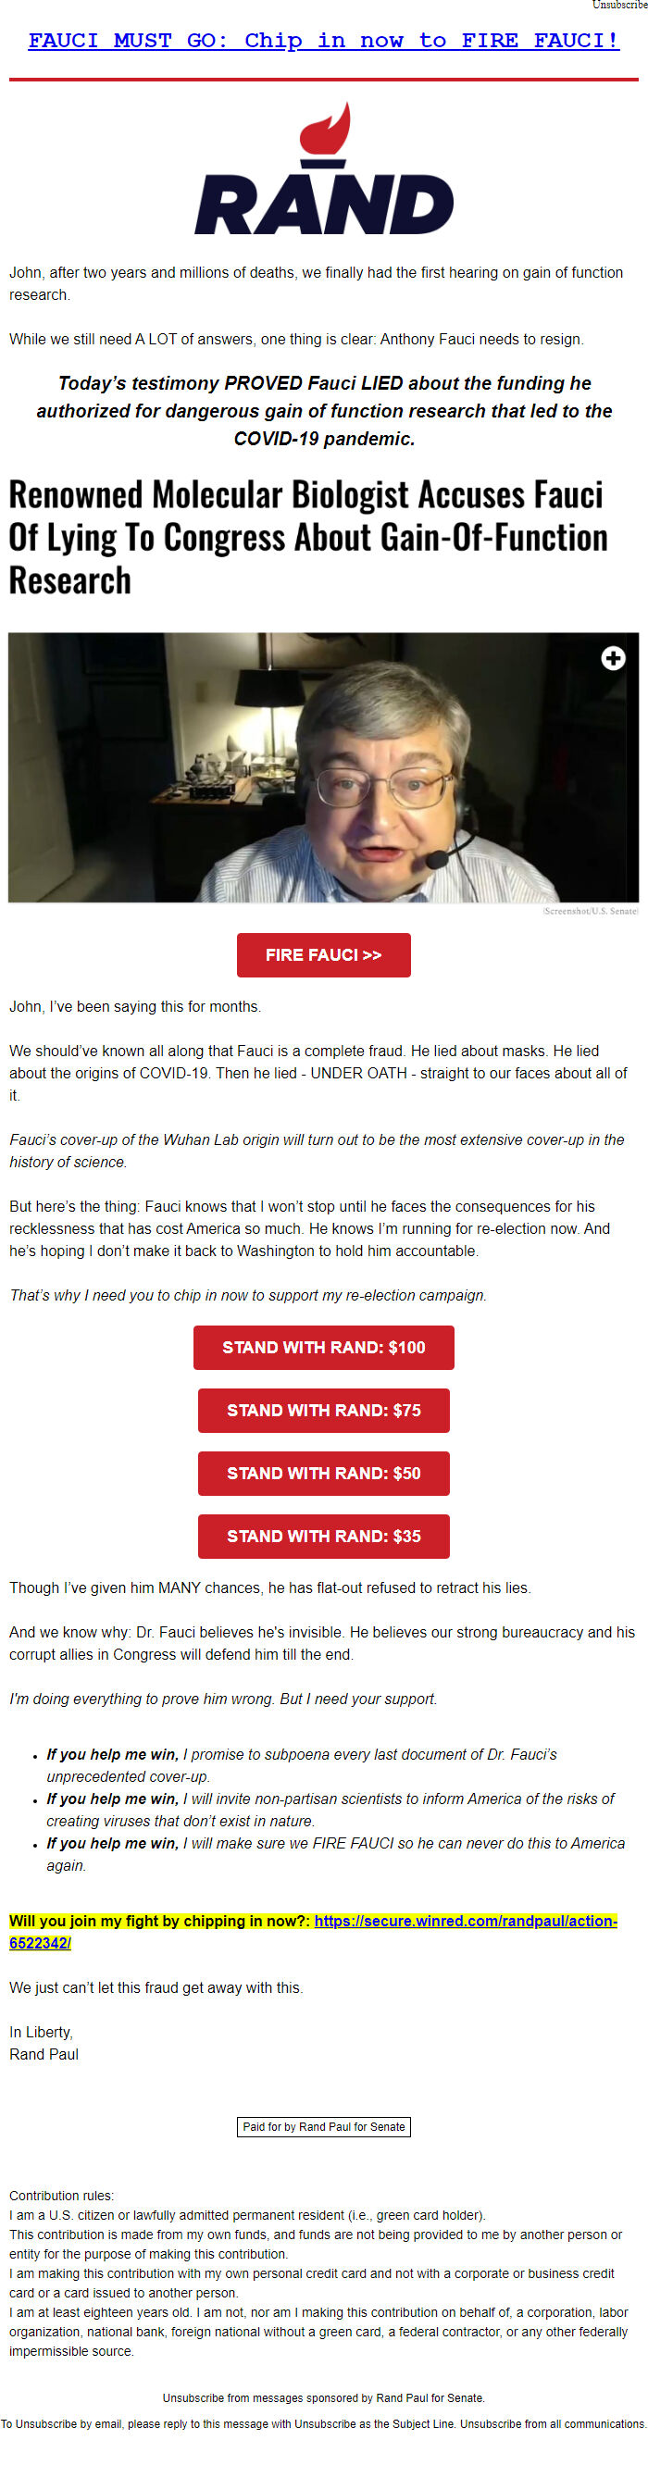Image resolution: width=648 pixels, height=2465 pixels.
Task: Open the FAUCI MUST GO headline link
Action: [x=323, y=40]
